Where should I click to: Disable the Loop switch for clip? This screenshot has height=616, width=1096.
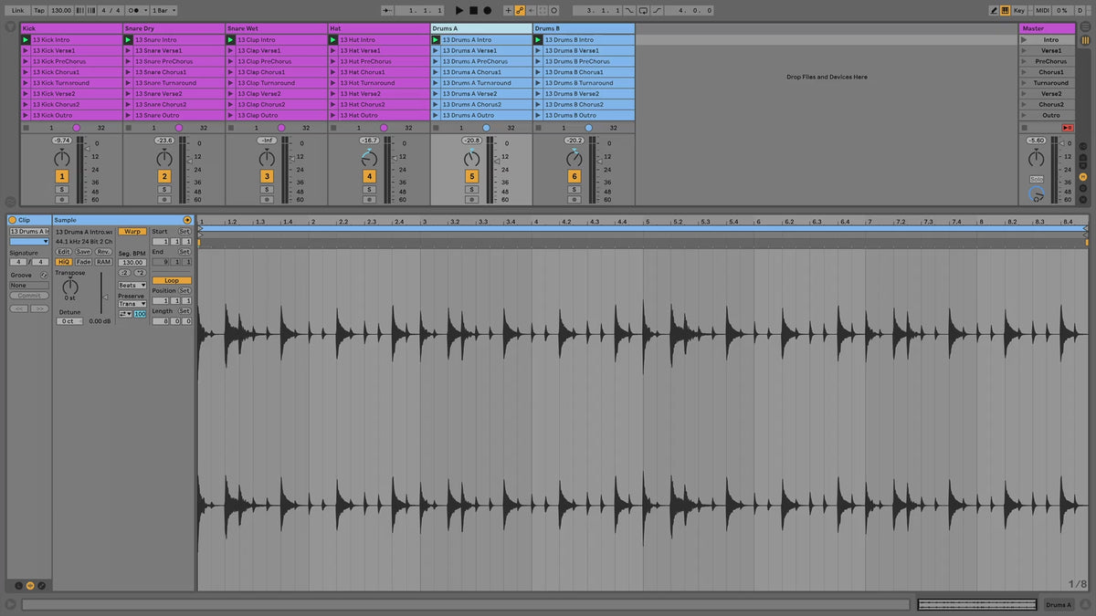[171, 280]
